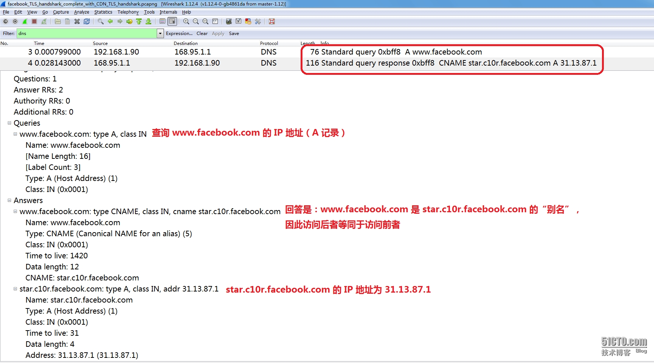Open preferences wrench icon

tap(258, 21)
